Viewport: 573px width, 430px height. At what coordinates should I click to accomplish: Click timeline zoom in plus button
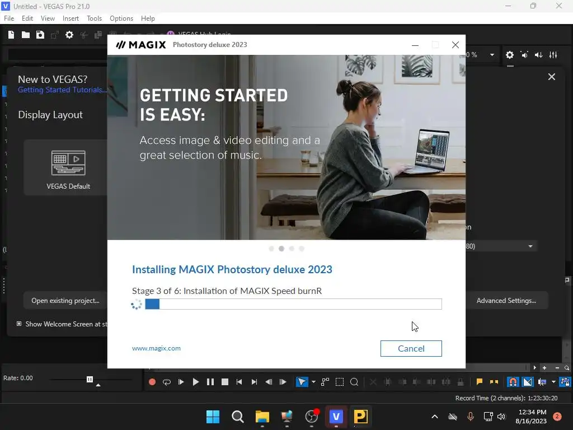point(544,368)
